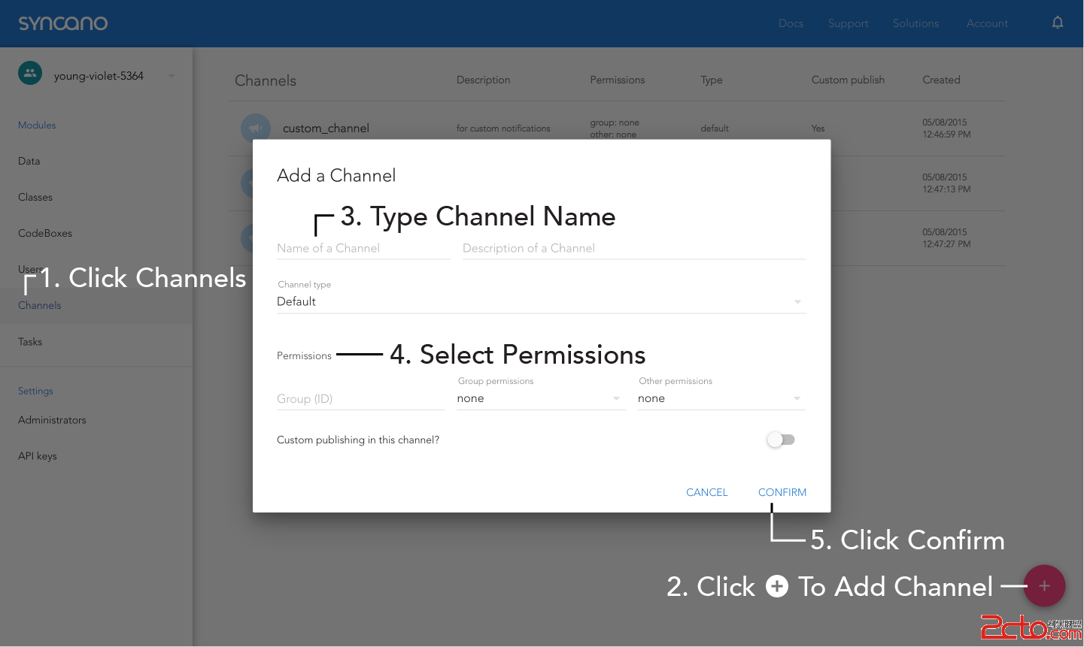Click the Group (ID) input field
This screenshot has width=1084, height=647.
pyautogui.click(x=360, y=399)
